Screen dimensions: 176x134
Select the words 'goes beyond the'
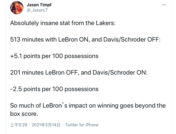tap(143, 106)
